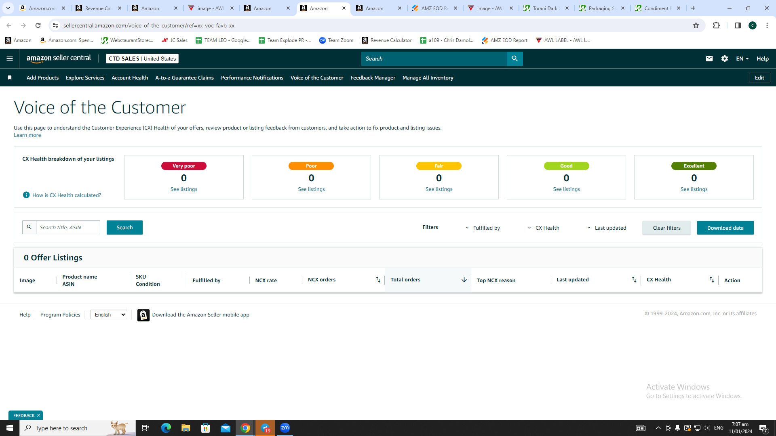Screen dimensions: 776x436
Task: Open Zoom from the taskbar
Action: click(285, 428)
